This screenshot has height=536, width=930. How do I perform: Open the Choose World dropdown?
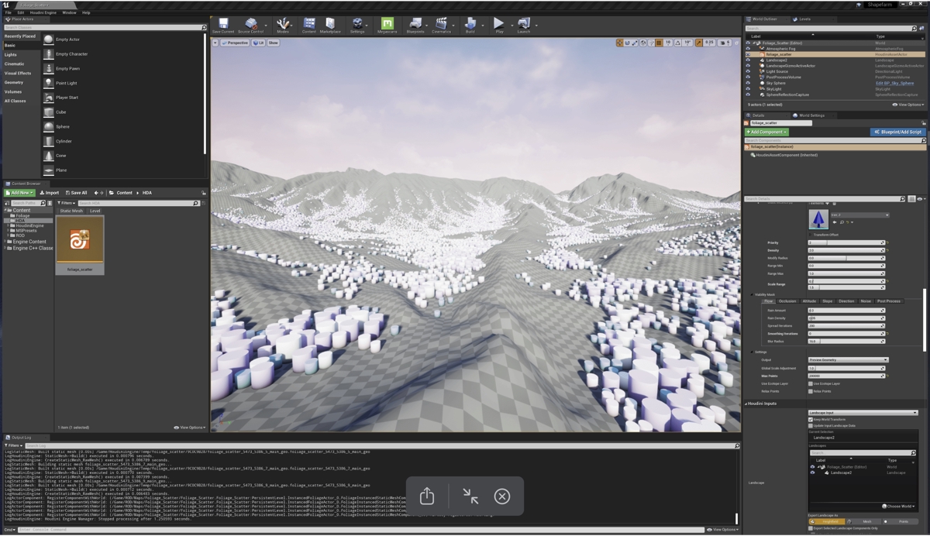[898, 507]
